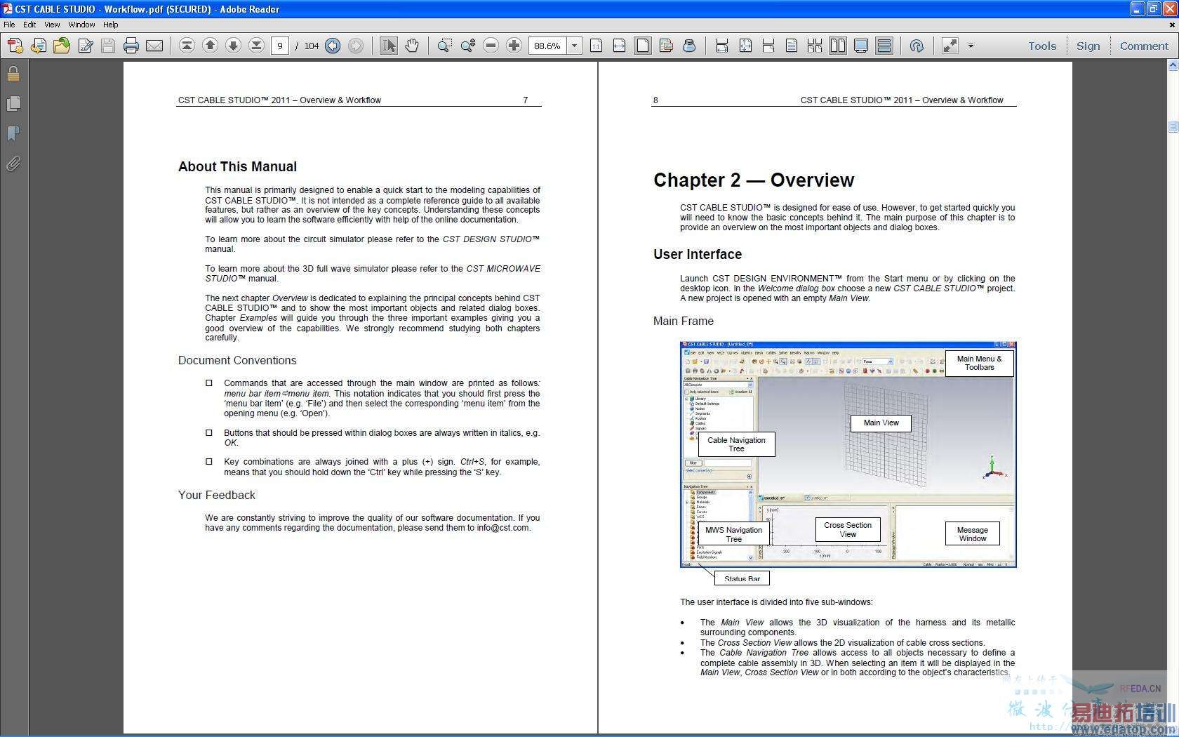Select the Marquee Zoom tool
Image resolution: width=1179 pixels, height=737 pixels.
click(444, 46)
